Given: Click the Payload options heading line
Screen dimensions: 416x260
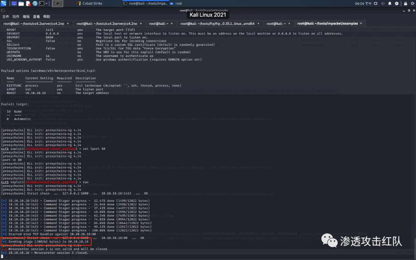Looking at the screenshot, I should coord(49,70).
